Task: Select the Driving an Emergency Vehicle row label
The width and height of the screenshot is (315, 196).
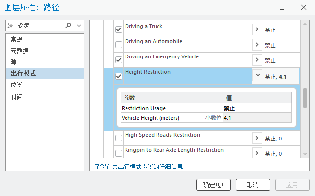Action: pos(162,56)
